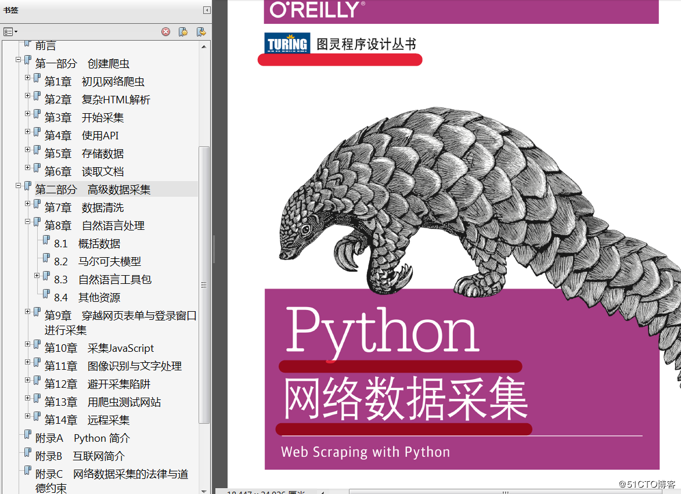Expand 第2章 复杂HTML解析
Screen dimensions: 681x494
[x=28, y=96]
